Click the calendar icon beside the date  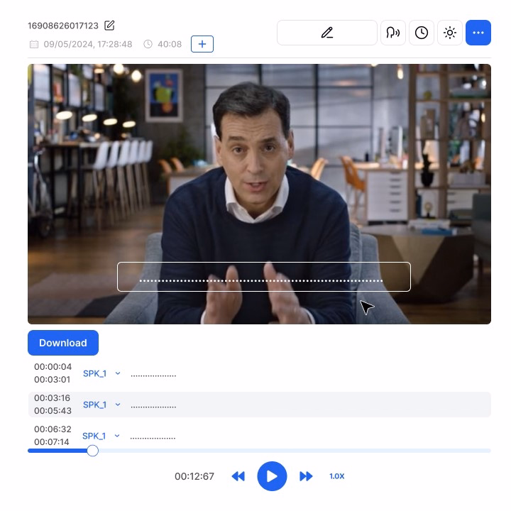(x=34, y=44)
